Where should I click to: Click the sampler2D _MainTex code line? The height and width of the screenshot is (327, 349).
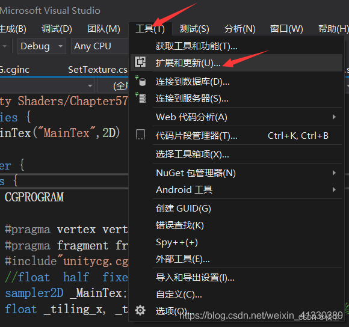point(66,293)
